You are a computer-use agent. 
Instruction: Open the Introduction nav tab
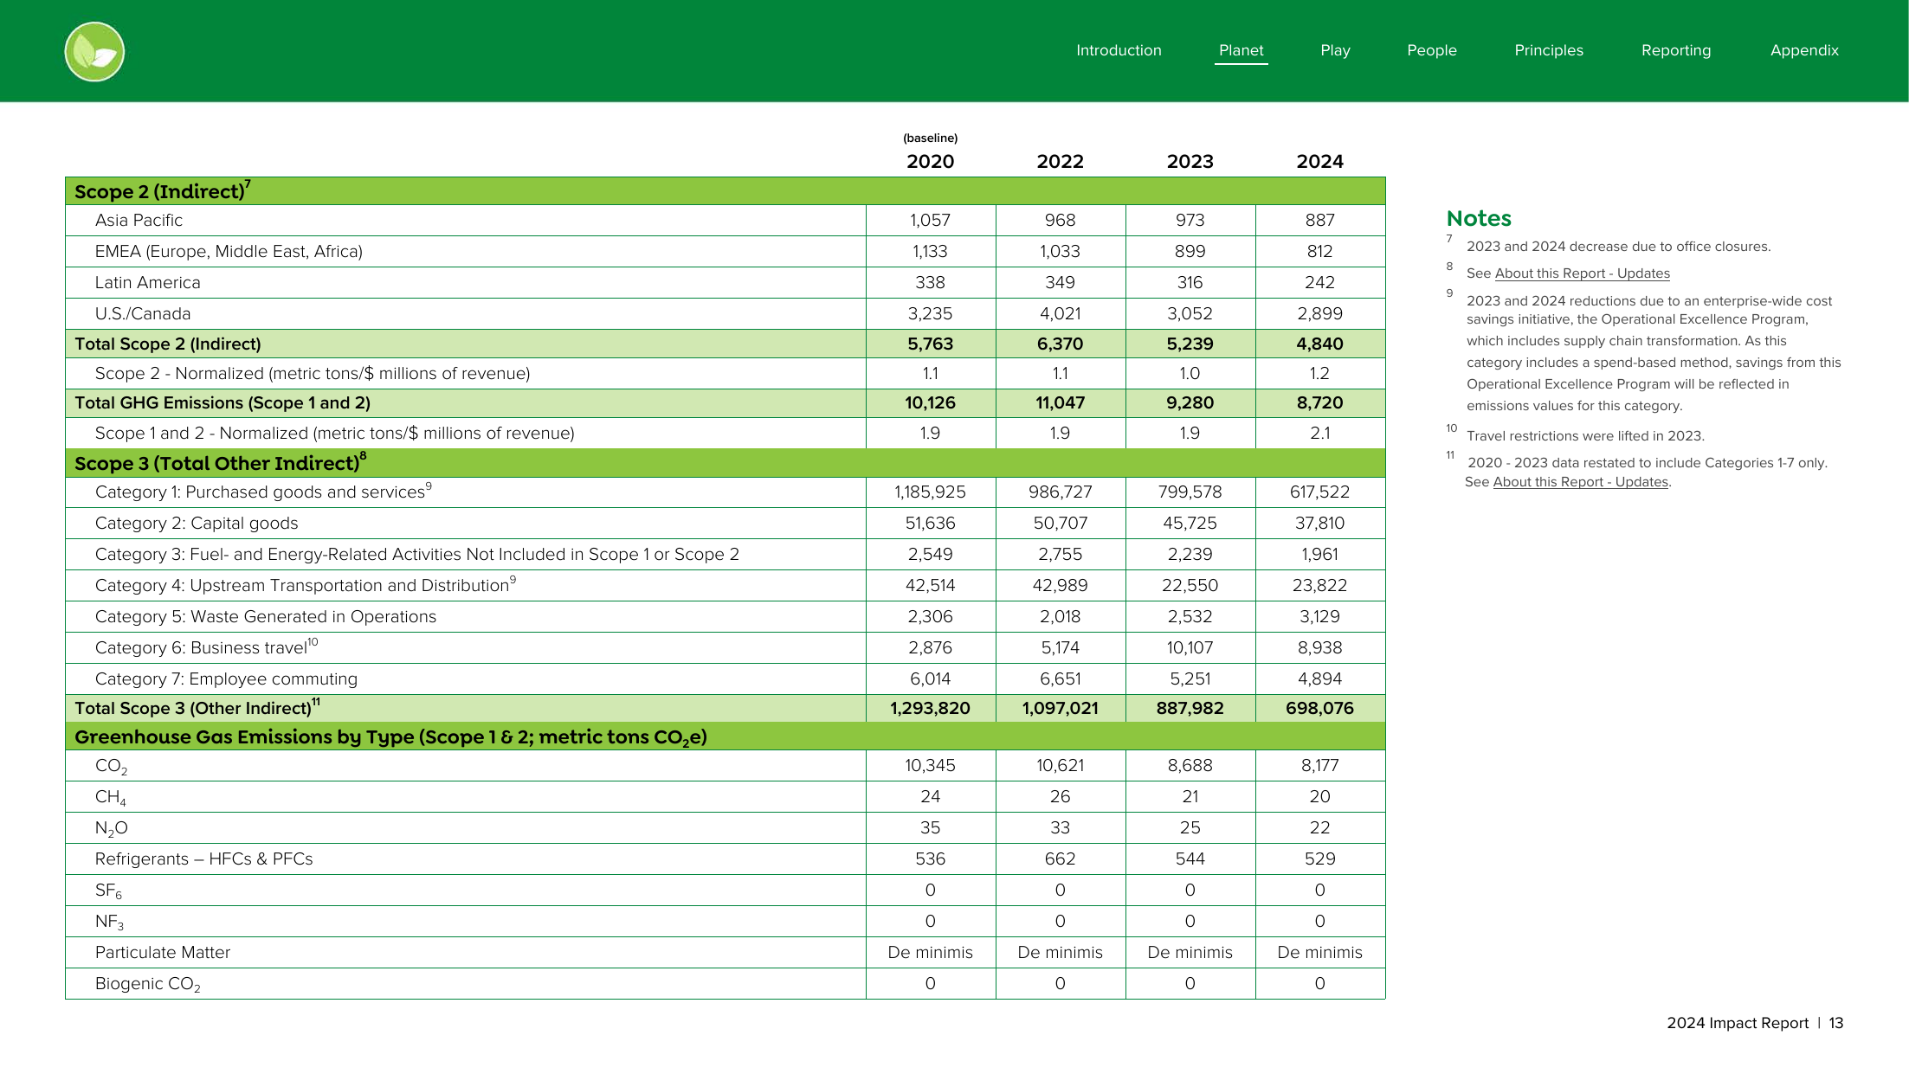click(x=1119, y=50)
